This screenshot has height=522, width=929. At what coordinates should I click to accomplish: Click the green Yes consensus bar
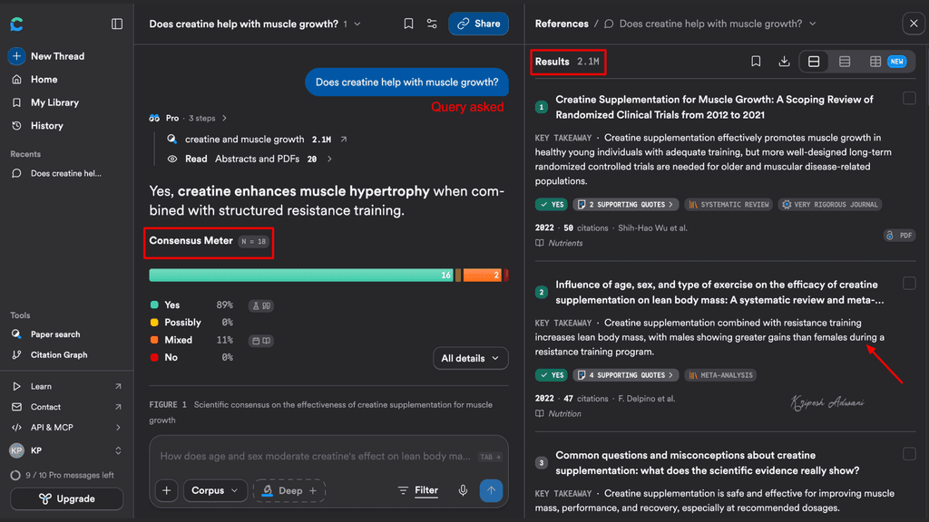[301, 275]
